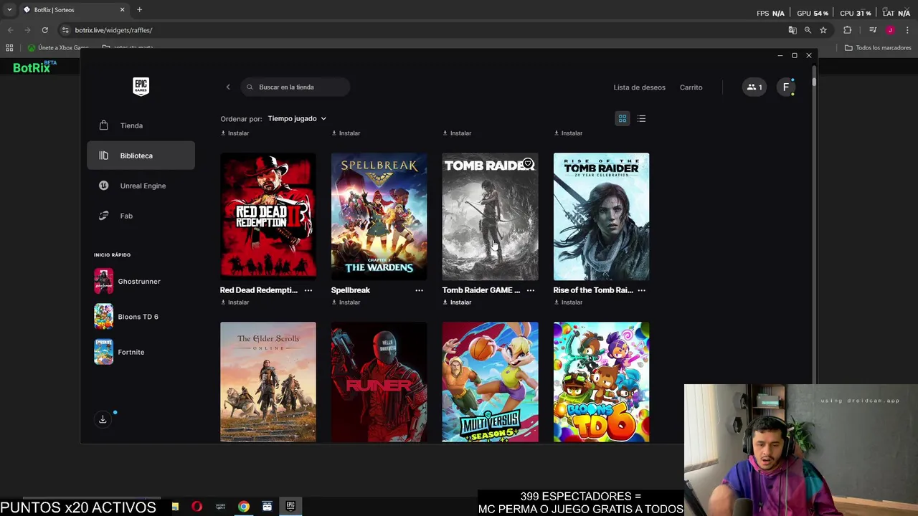This screenshot has height=516, width=918.
Task: Open the Tomb Raider GAME cover
Action: click(x=490, y=216)
